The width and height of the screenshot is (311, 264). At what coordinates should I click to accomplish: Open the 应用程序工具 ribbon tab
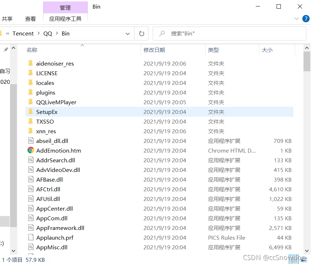[65, 19]
